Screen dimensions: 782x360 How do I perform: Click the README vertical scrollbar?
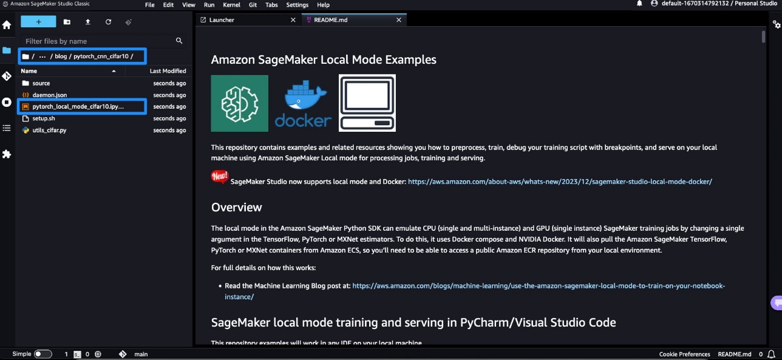763,37
